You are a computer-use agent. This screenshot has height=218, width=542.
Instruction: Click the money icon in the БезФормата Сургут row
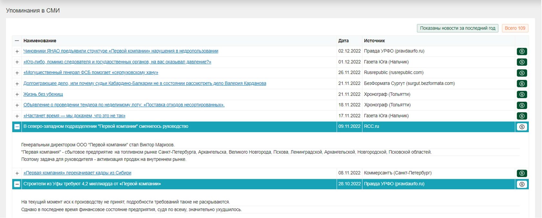click(x=522, y=84)
